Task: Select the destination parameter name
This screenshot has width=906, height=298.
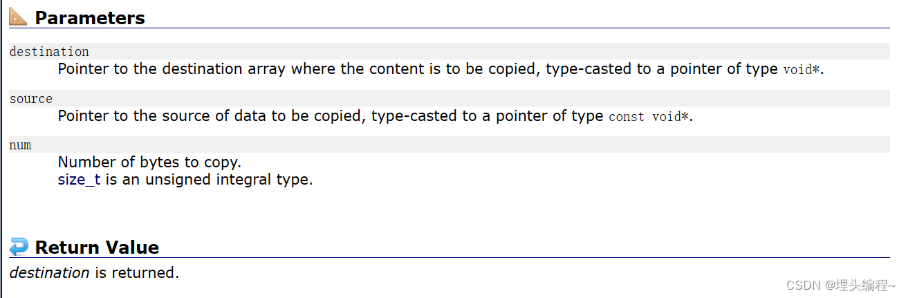Action: click(49, 52)
